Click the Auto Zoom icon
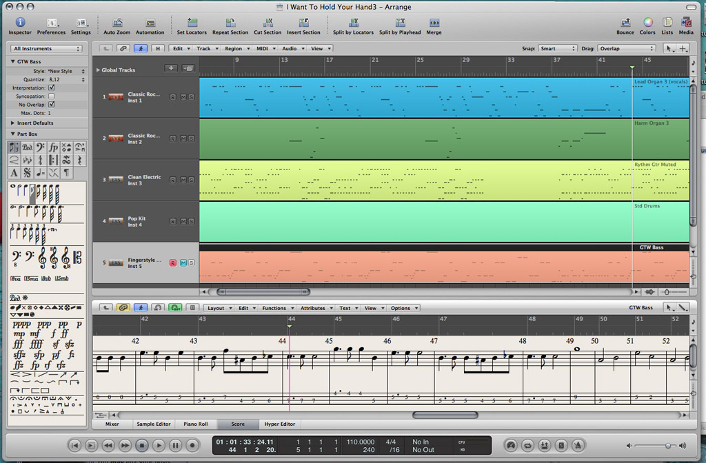The image size is (706, 463). tap(117, 25)
